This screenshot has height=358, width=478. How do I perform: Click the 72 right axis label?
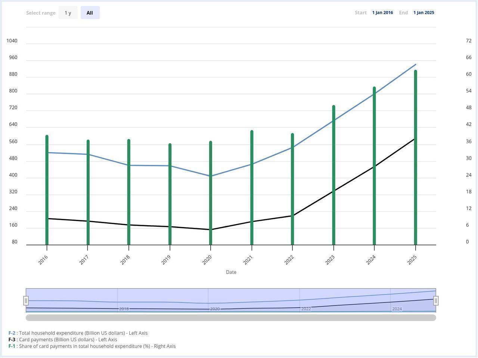469,41
